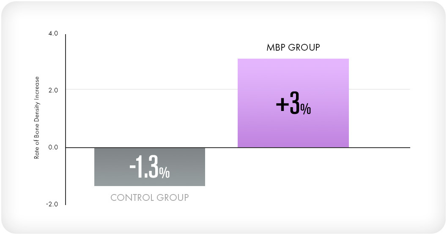The image size is (447, 235).
Task: Select the +3% value label
Action: coord(293,105)
